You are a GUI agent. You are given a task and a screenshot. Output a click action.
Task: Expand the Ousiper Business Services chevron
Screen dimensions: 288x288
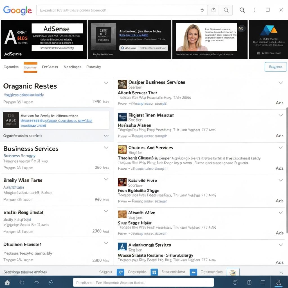click(x=280, y=82)
